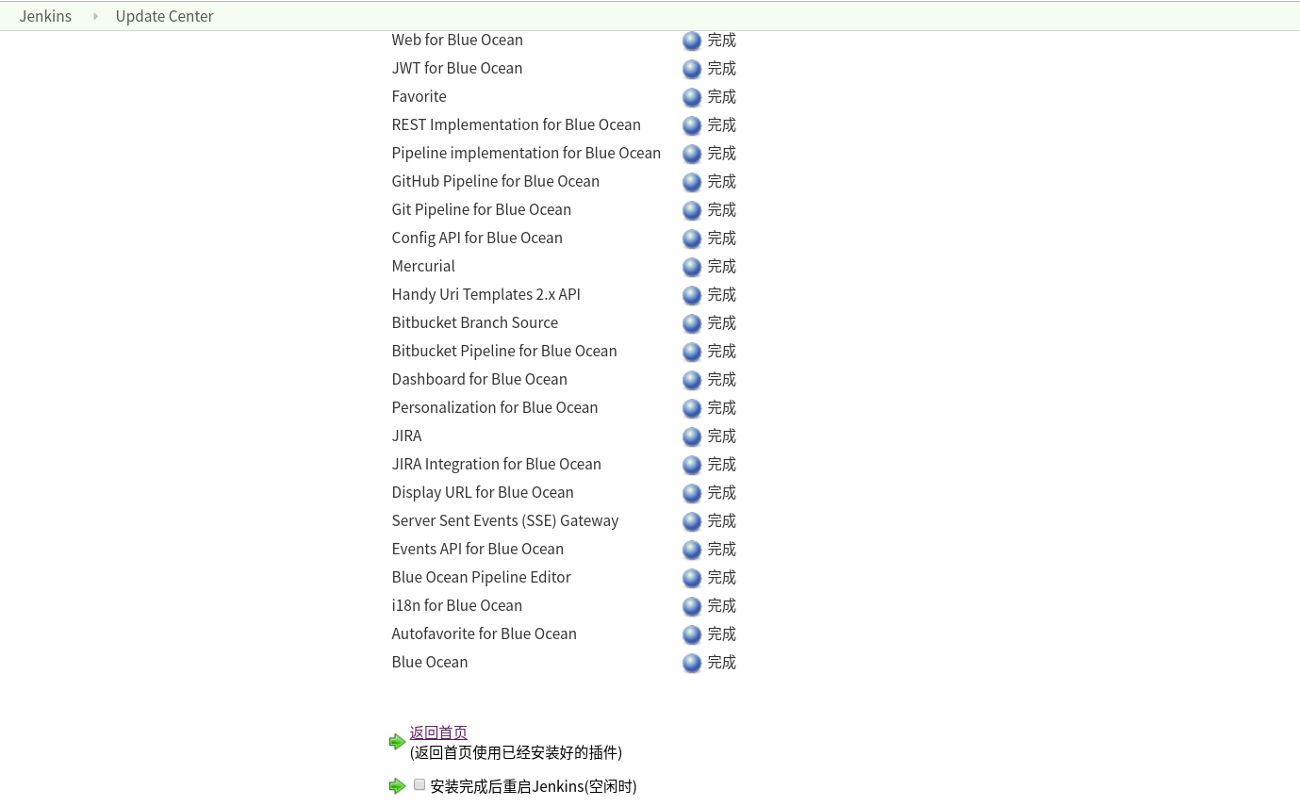
Task: Click the status ball beside Mercurial
Action: pyautogui.click(x=692, y=267)
